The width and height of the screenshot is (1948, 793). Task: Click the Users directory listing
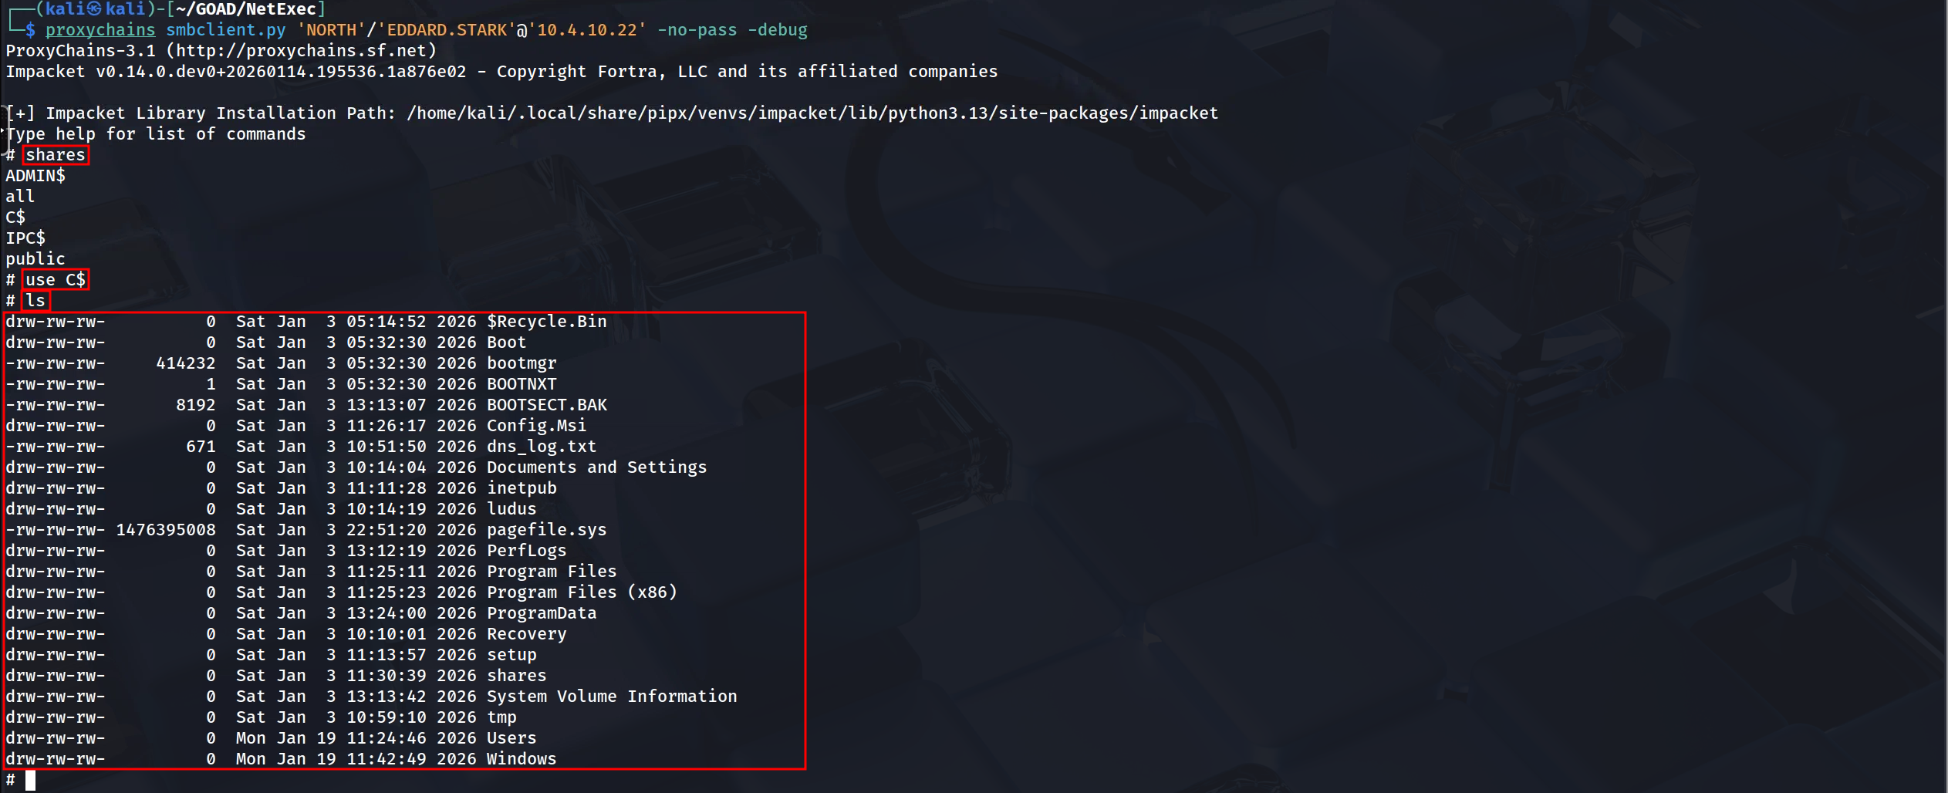point(511,738)
